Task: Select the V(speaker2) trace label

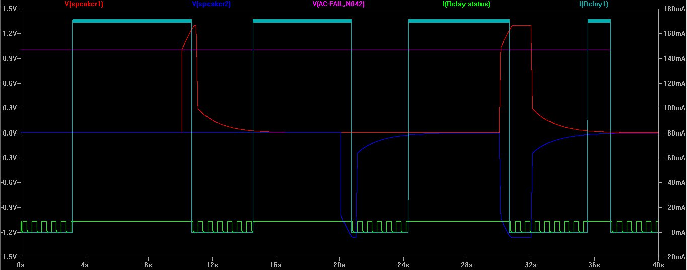Action: (212, 4)
